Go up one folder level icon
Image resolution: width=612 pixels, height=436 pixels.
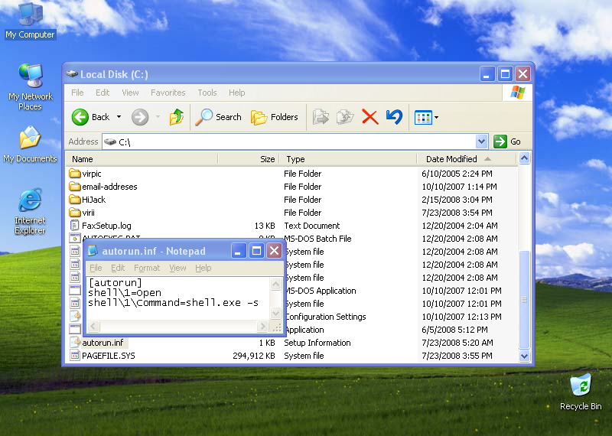[x=177, y=117]
